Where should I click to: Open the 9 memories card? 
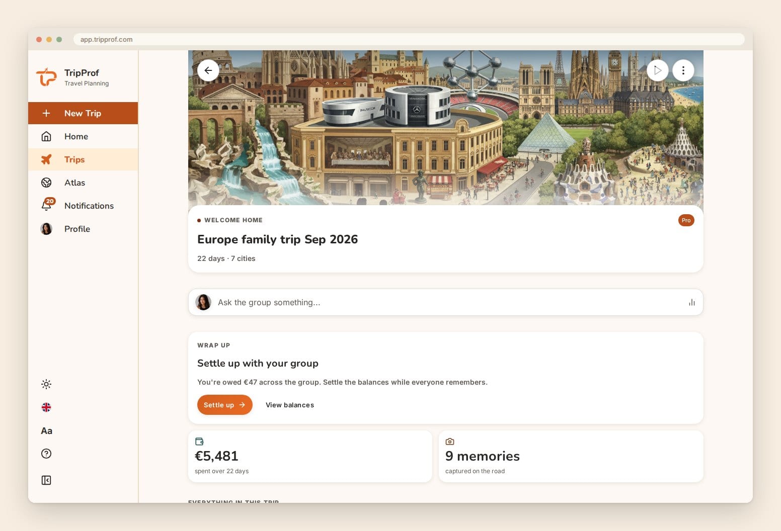[x=571, y=457]
